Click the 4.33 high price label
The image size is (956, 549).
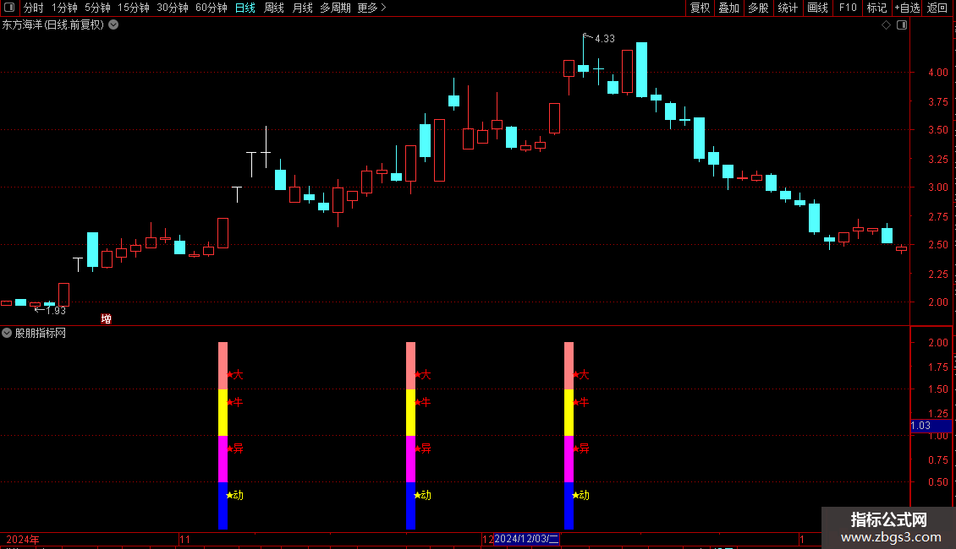click(x=604, y=38)
